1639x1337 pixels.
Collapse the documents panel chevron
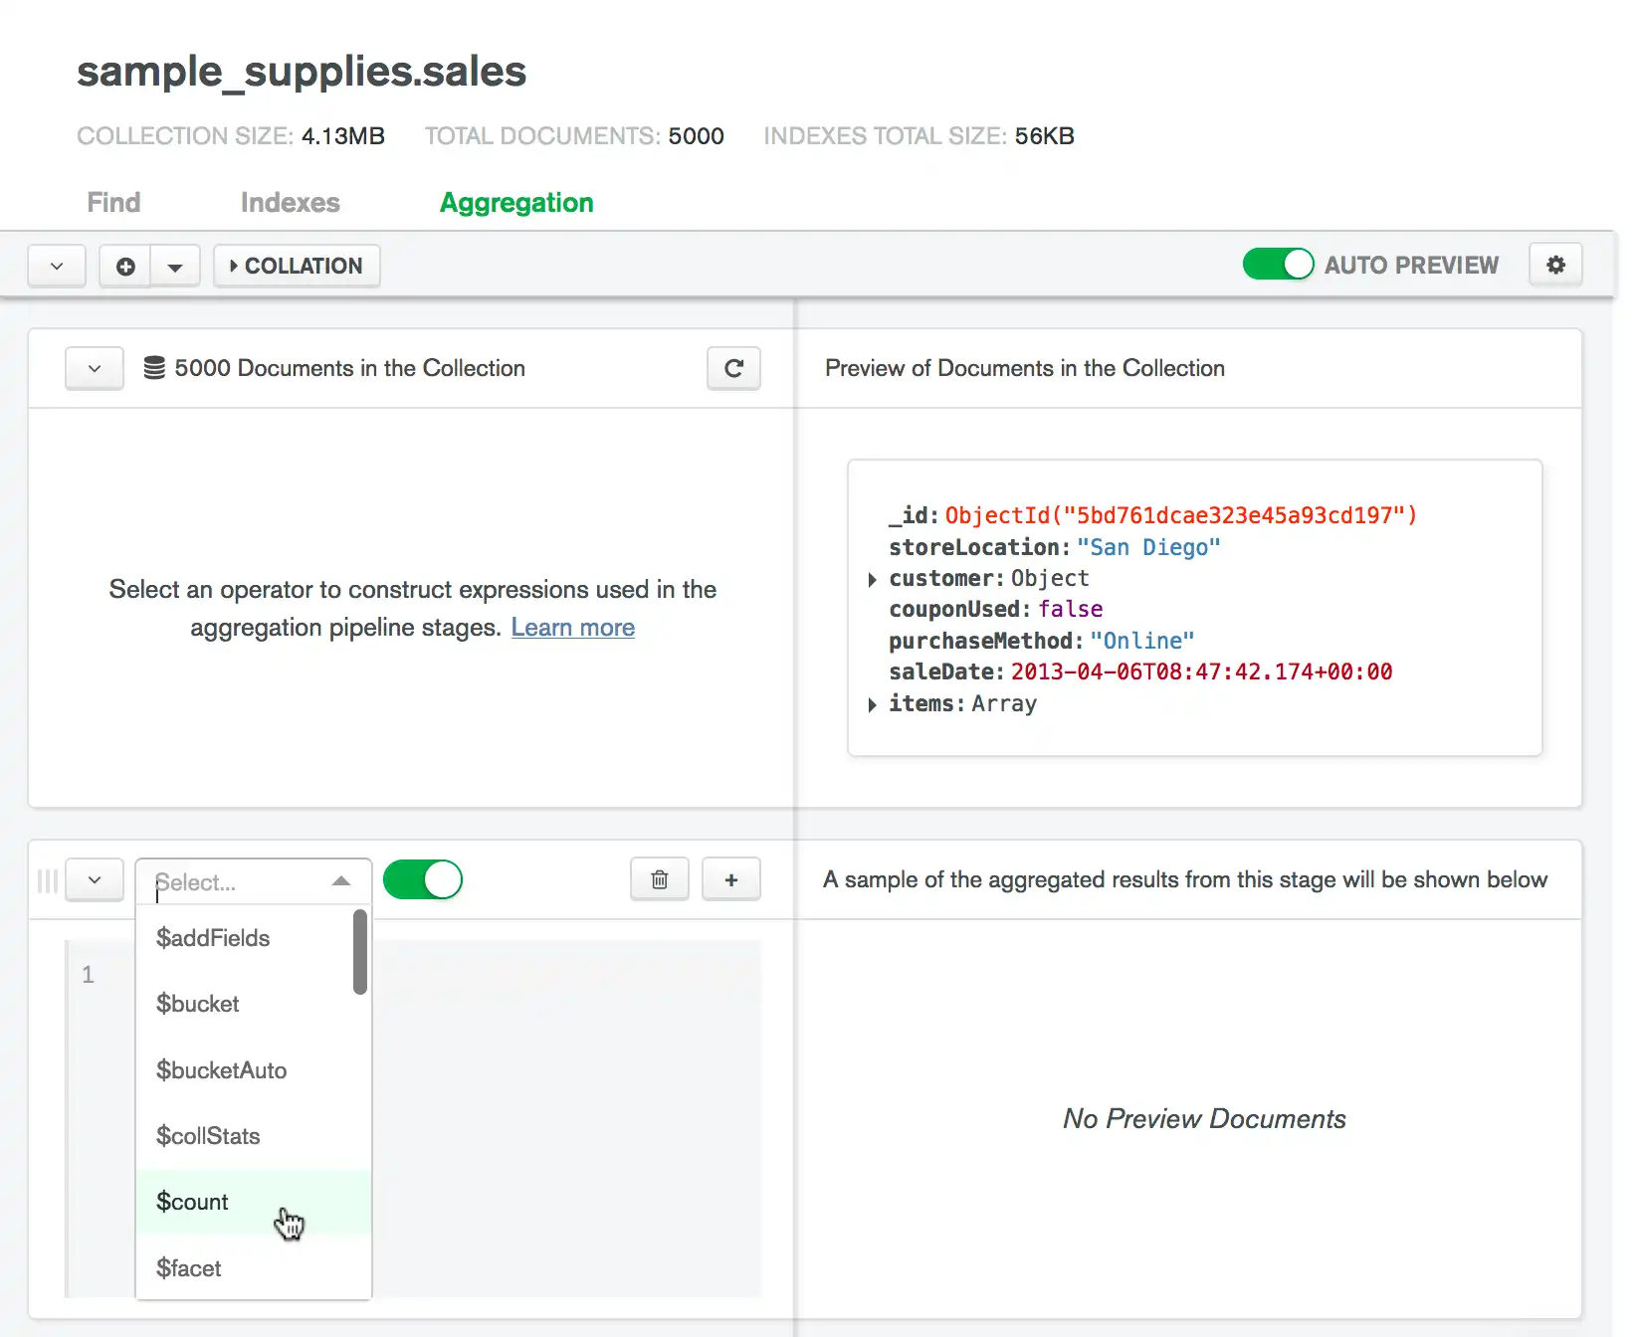(95, 368)
